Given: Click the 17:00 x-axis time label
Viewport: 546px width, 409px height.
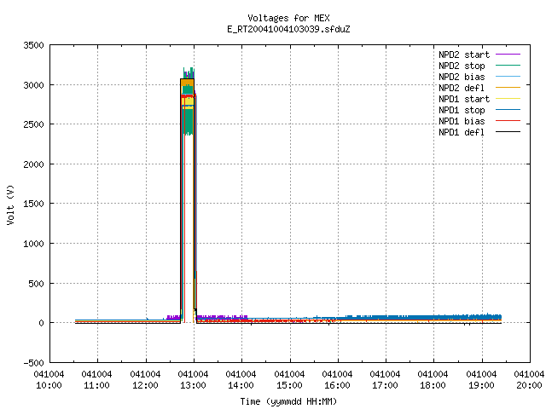Looking at the screenshot, I should (x=385, y=385).
